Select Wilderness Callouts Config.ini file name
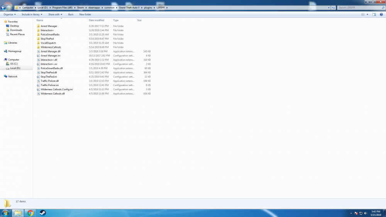Screen dimensions: 386x217 [x=57, y=89]
